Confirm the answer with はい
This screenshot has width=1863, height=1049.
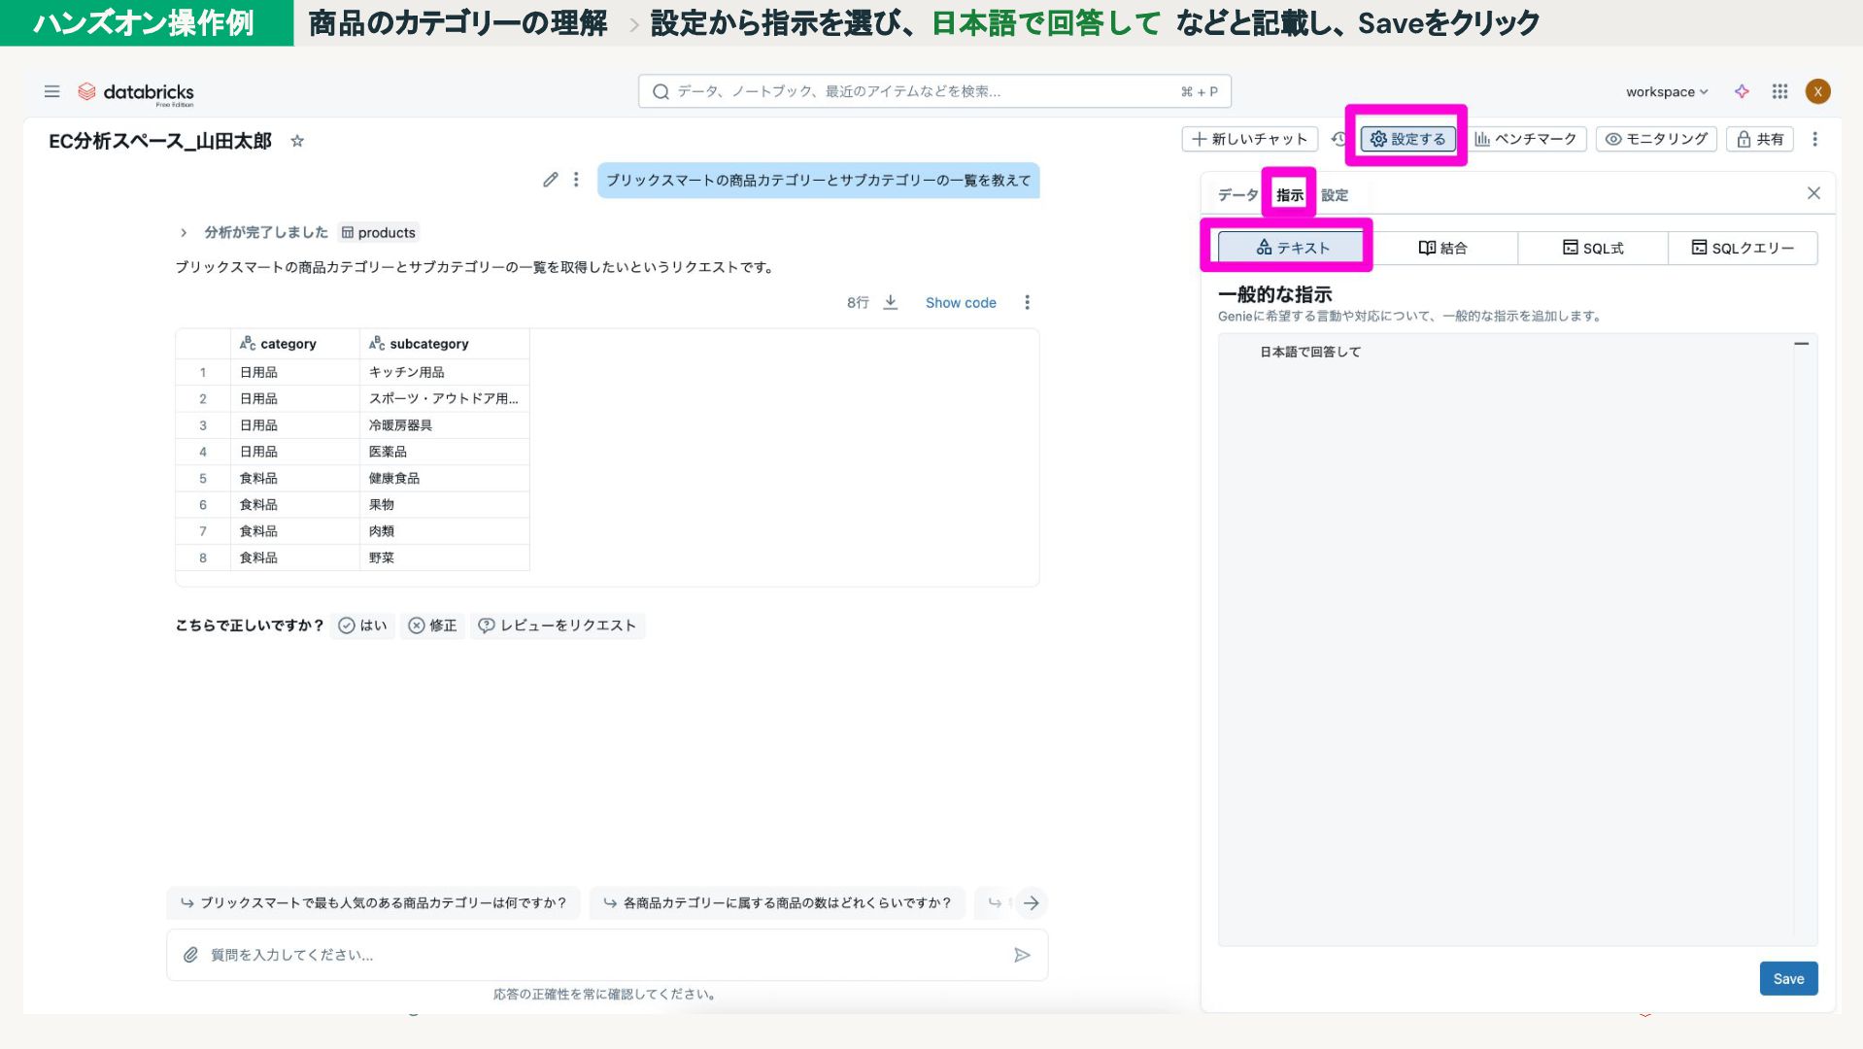point(362,626)
